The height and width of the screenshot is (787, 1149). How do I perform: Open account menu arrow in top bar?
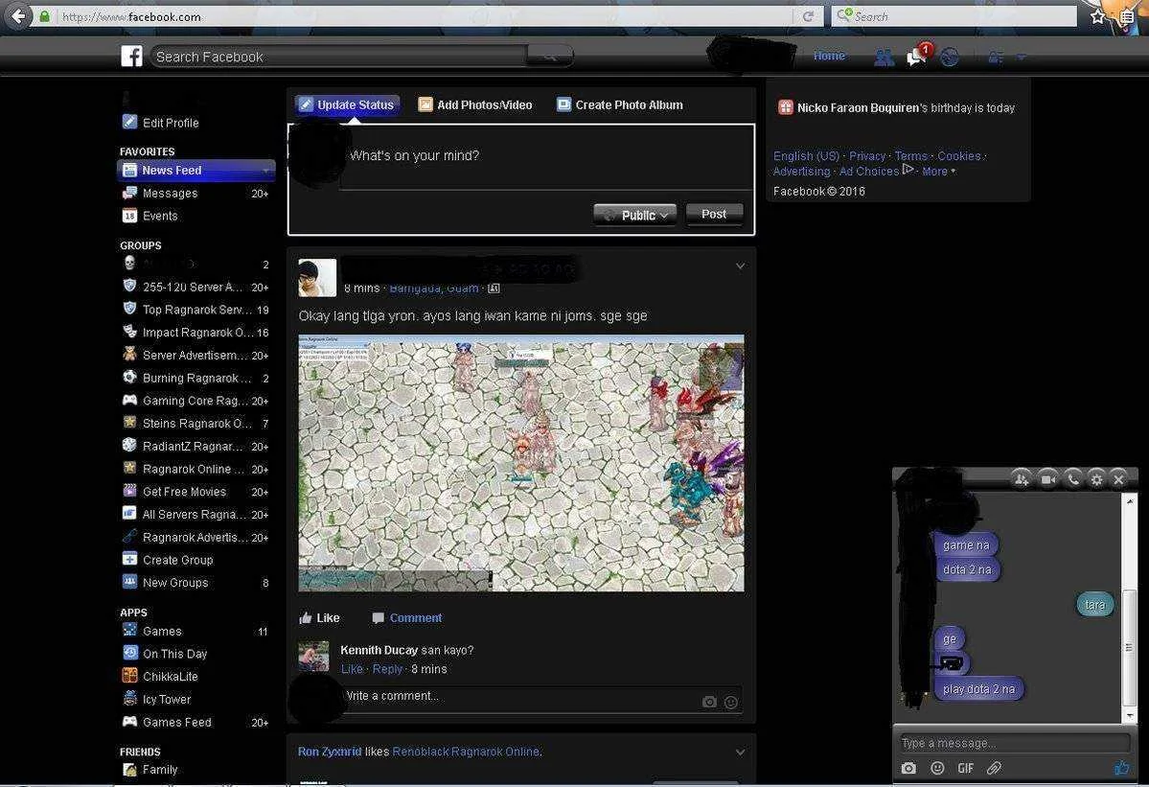[1021, 57]
